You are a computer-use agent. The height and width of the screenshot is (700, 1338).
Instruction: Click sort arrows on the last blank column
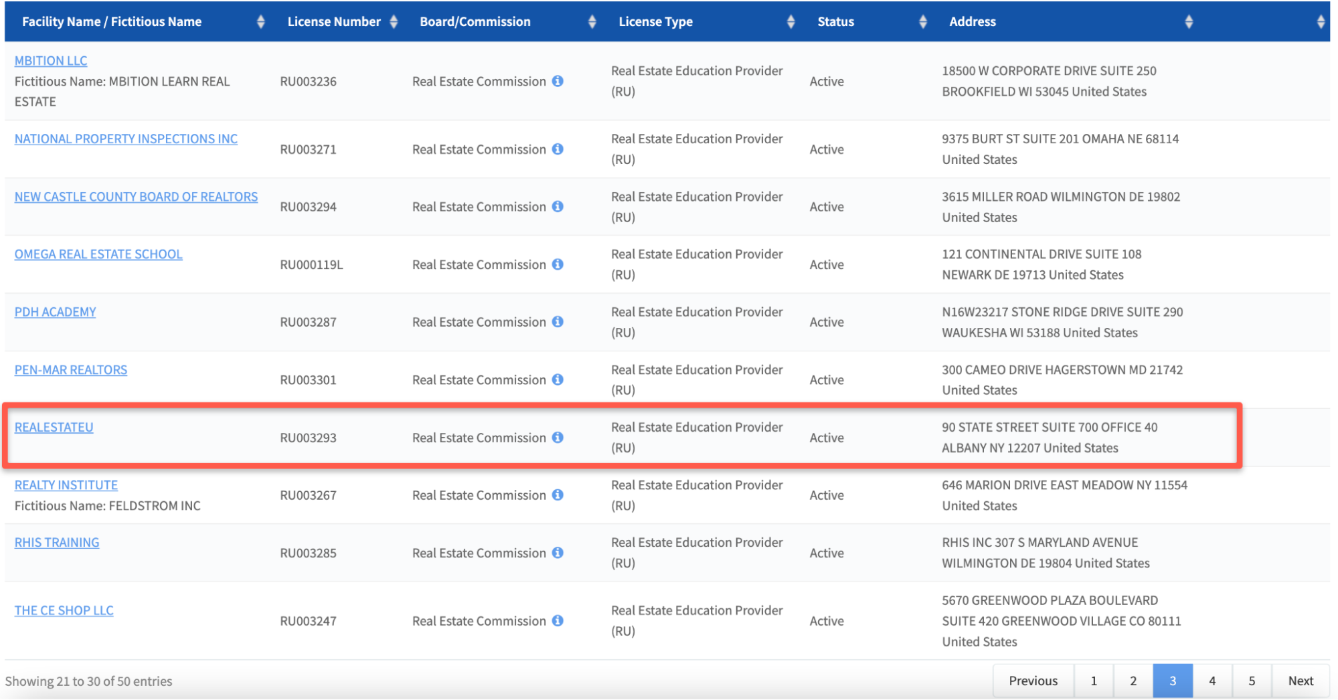click(x=1321, y=21)
